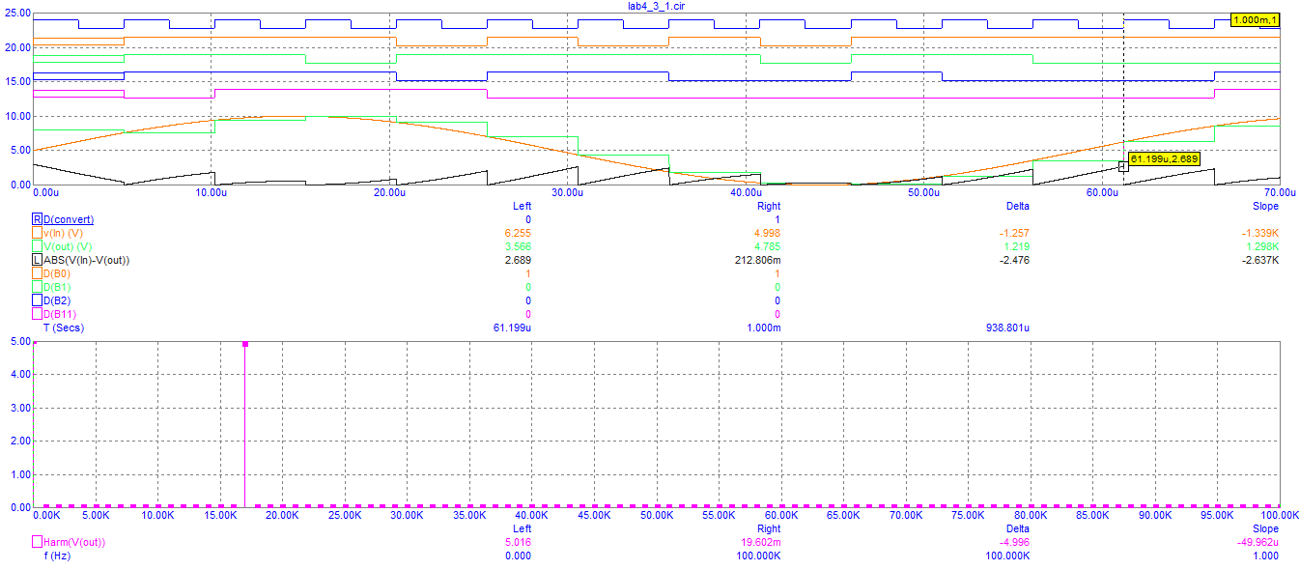The width and height of the screenshot is (1300, 570).
Task: Select the ABS(V(In)-V(out)) trace label
Action: click(87, 260)
